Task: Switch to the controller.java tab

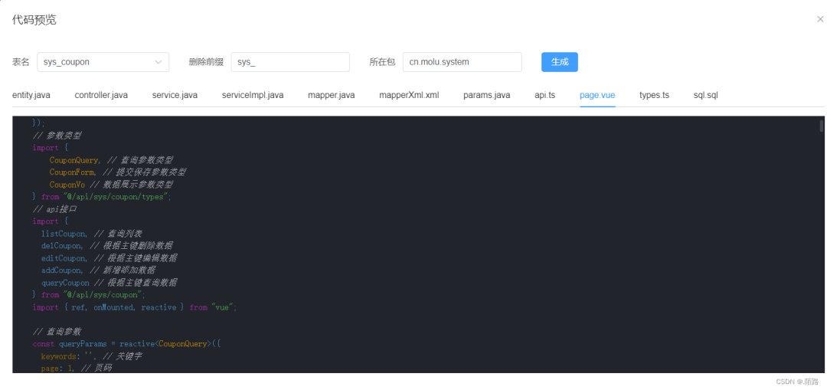Action: coord(101,95)
